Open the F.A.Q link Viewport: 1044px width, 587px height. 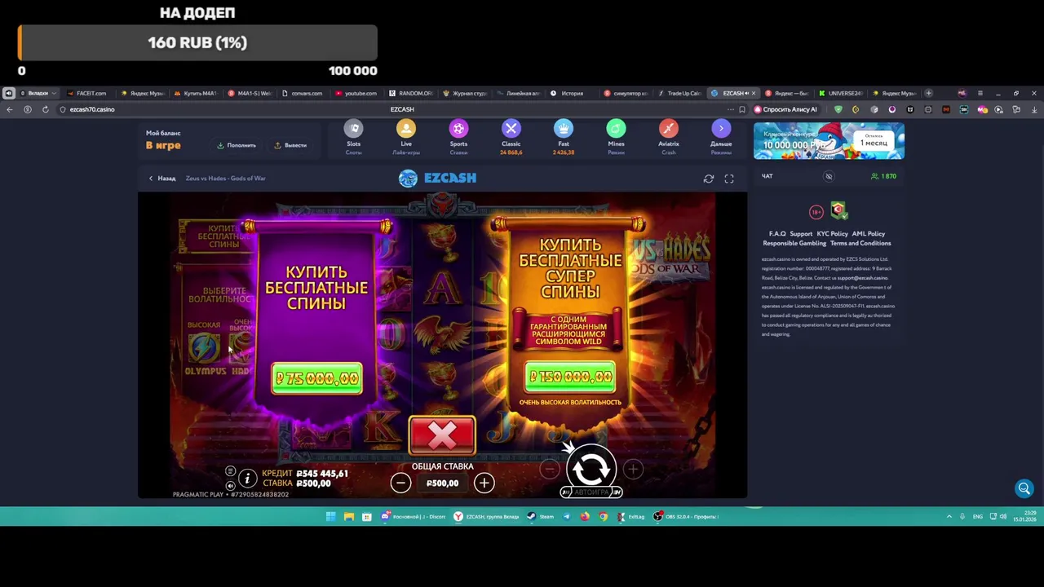tap(777, 234)
